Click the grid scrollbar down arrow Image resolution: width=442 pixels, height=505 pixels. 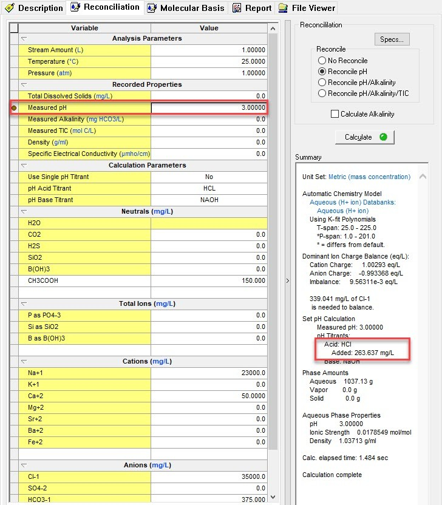pos(273,497)
